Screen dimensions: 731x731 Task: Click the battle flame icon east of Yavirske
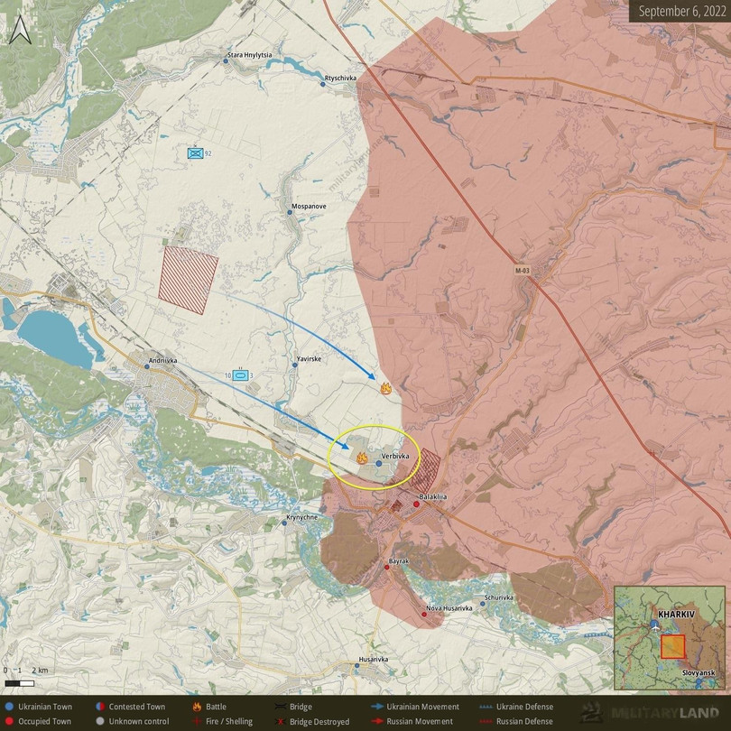point(386,389)
